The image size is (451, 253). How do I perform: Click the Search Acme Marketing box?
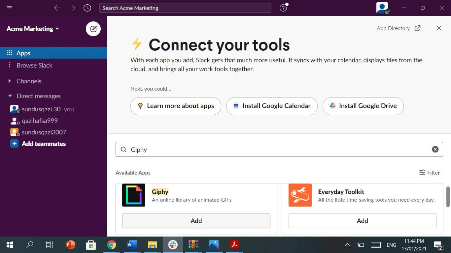pos(185,8)
